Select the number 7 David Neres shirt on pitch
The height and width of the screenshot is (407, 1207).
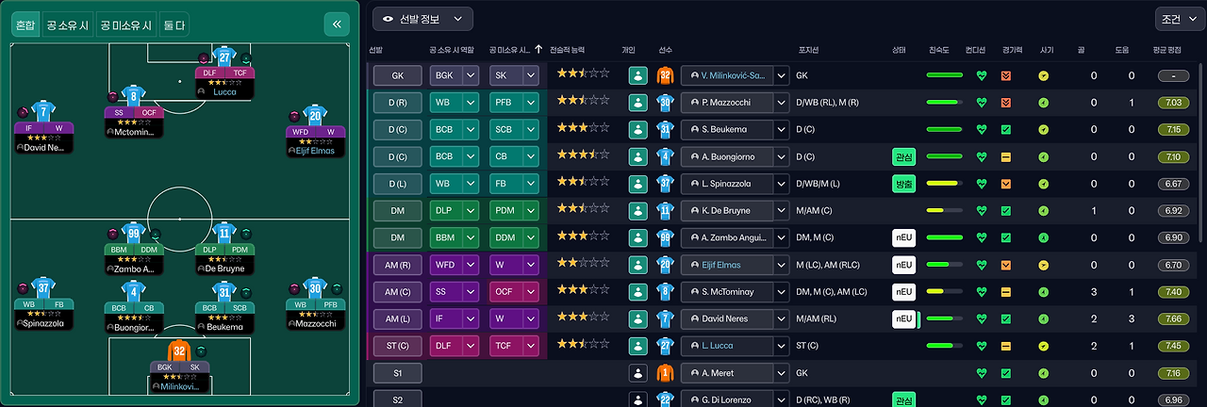click(x=43, y=111)
